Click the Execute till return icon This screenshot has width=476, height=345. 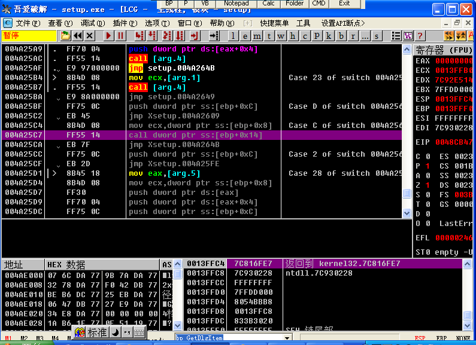(x=194, y=36)
